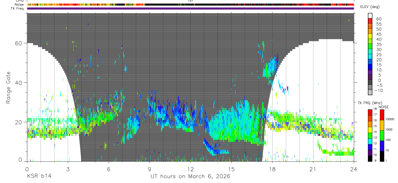The image size is (398, 183).
Task: Select the yellow swatch in the ELEV colorbar
Action: click(370, 36)
